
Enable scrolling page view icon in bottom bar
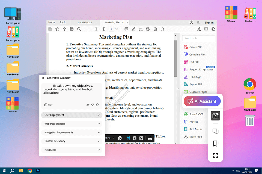click(128, 138)
